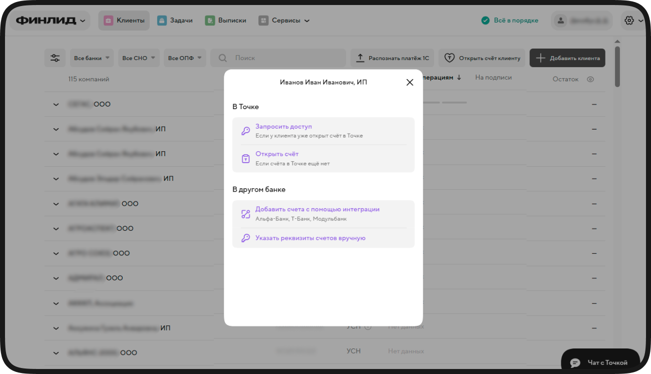This screenshot has height=374, width=651.
Task: Click the page scrollbar thumb
Action: tap(617, 67)
